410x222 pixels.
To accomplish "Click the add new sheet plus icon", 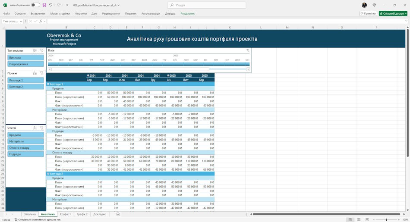I will pos(118,214).
